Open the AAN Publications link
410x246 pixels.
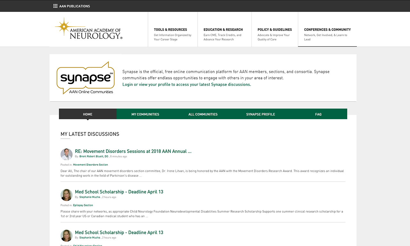[x=75, y=6]
